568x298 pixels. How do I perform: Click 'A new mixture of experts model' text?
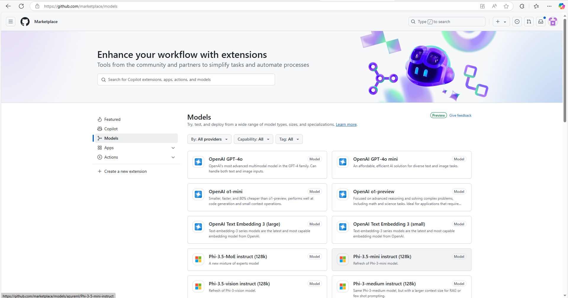pos(234,263)
